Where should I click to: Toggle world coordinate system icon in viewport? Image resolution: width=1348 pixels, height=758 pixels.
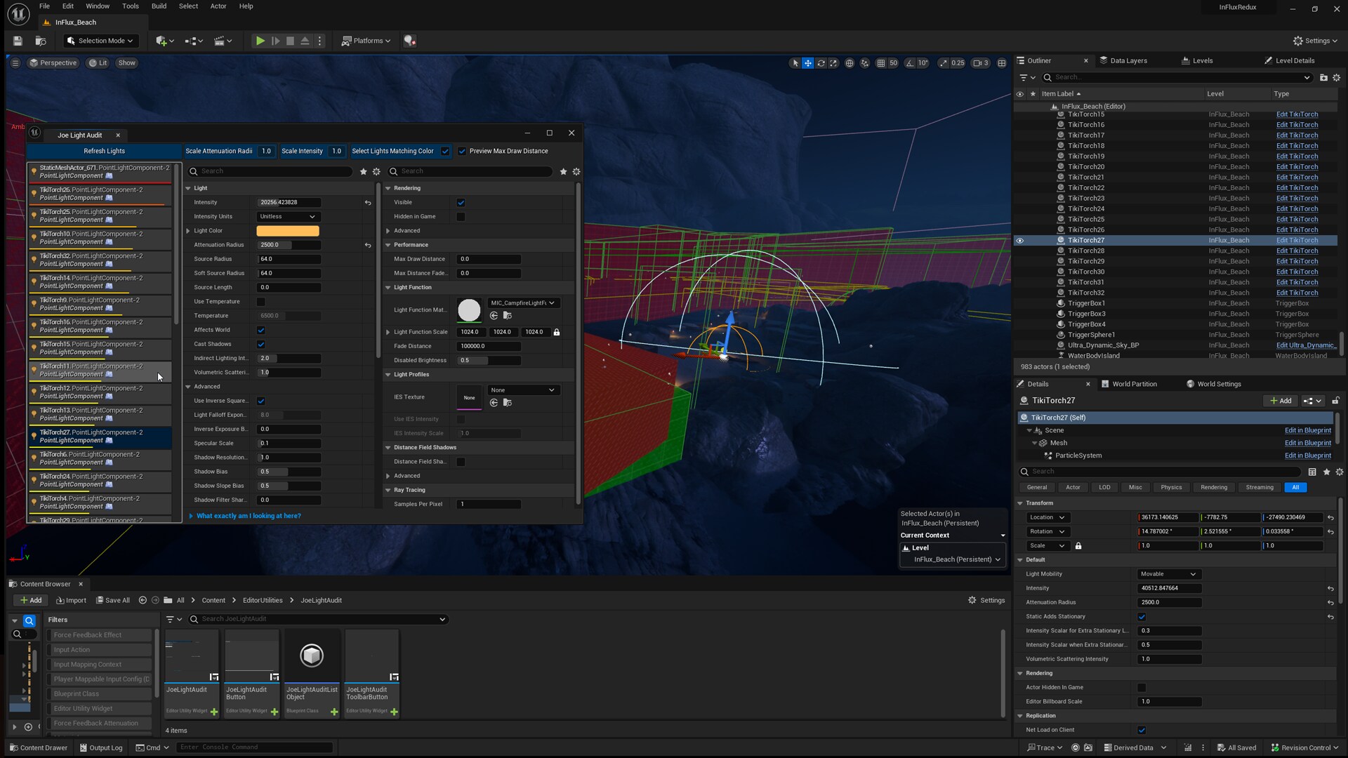click(850, 63)
